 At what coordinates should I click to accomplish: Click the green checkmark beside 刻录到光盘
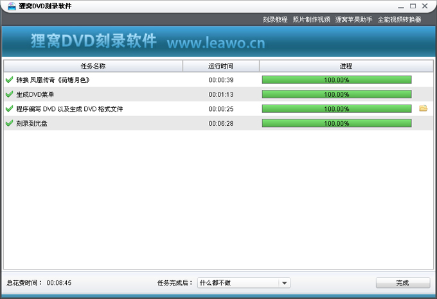pyautogui.click(x=9, y=123)
